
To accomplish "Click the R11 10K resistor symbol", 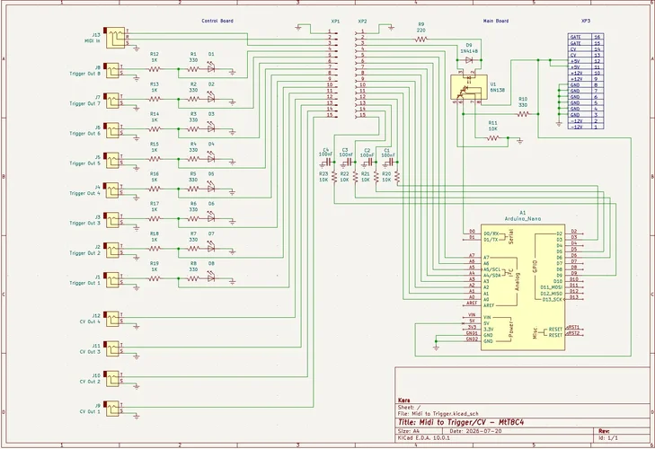I will click(x=493, y=137).
